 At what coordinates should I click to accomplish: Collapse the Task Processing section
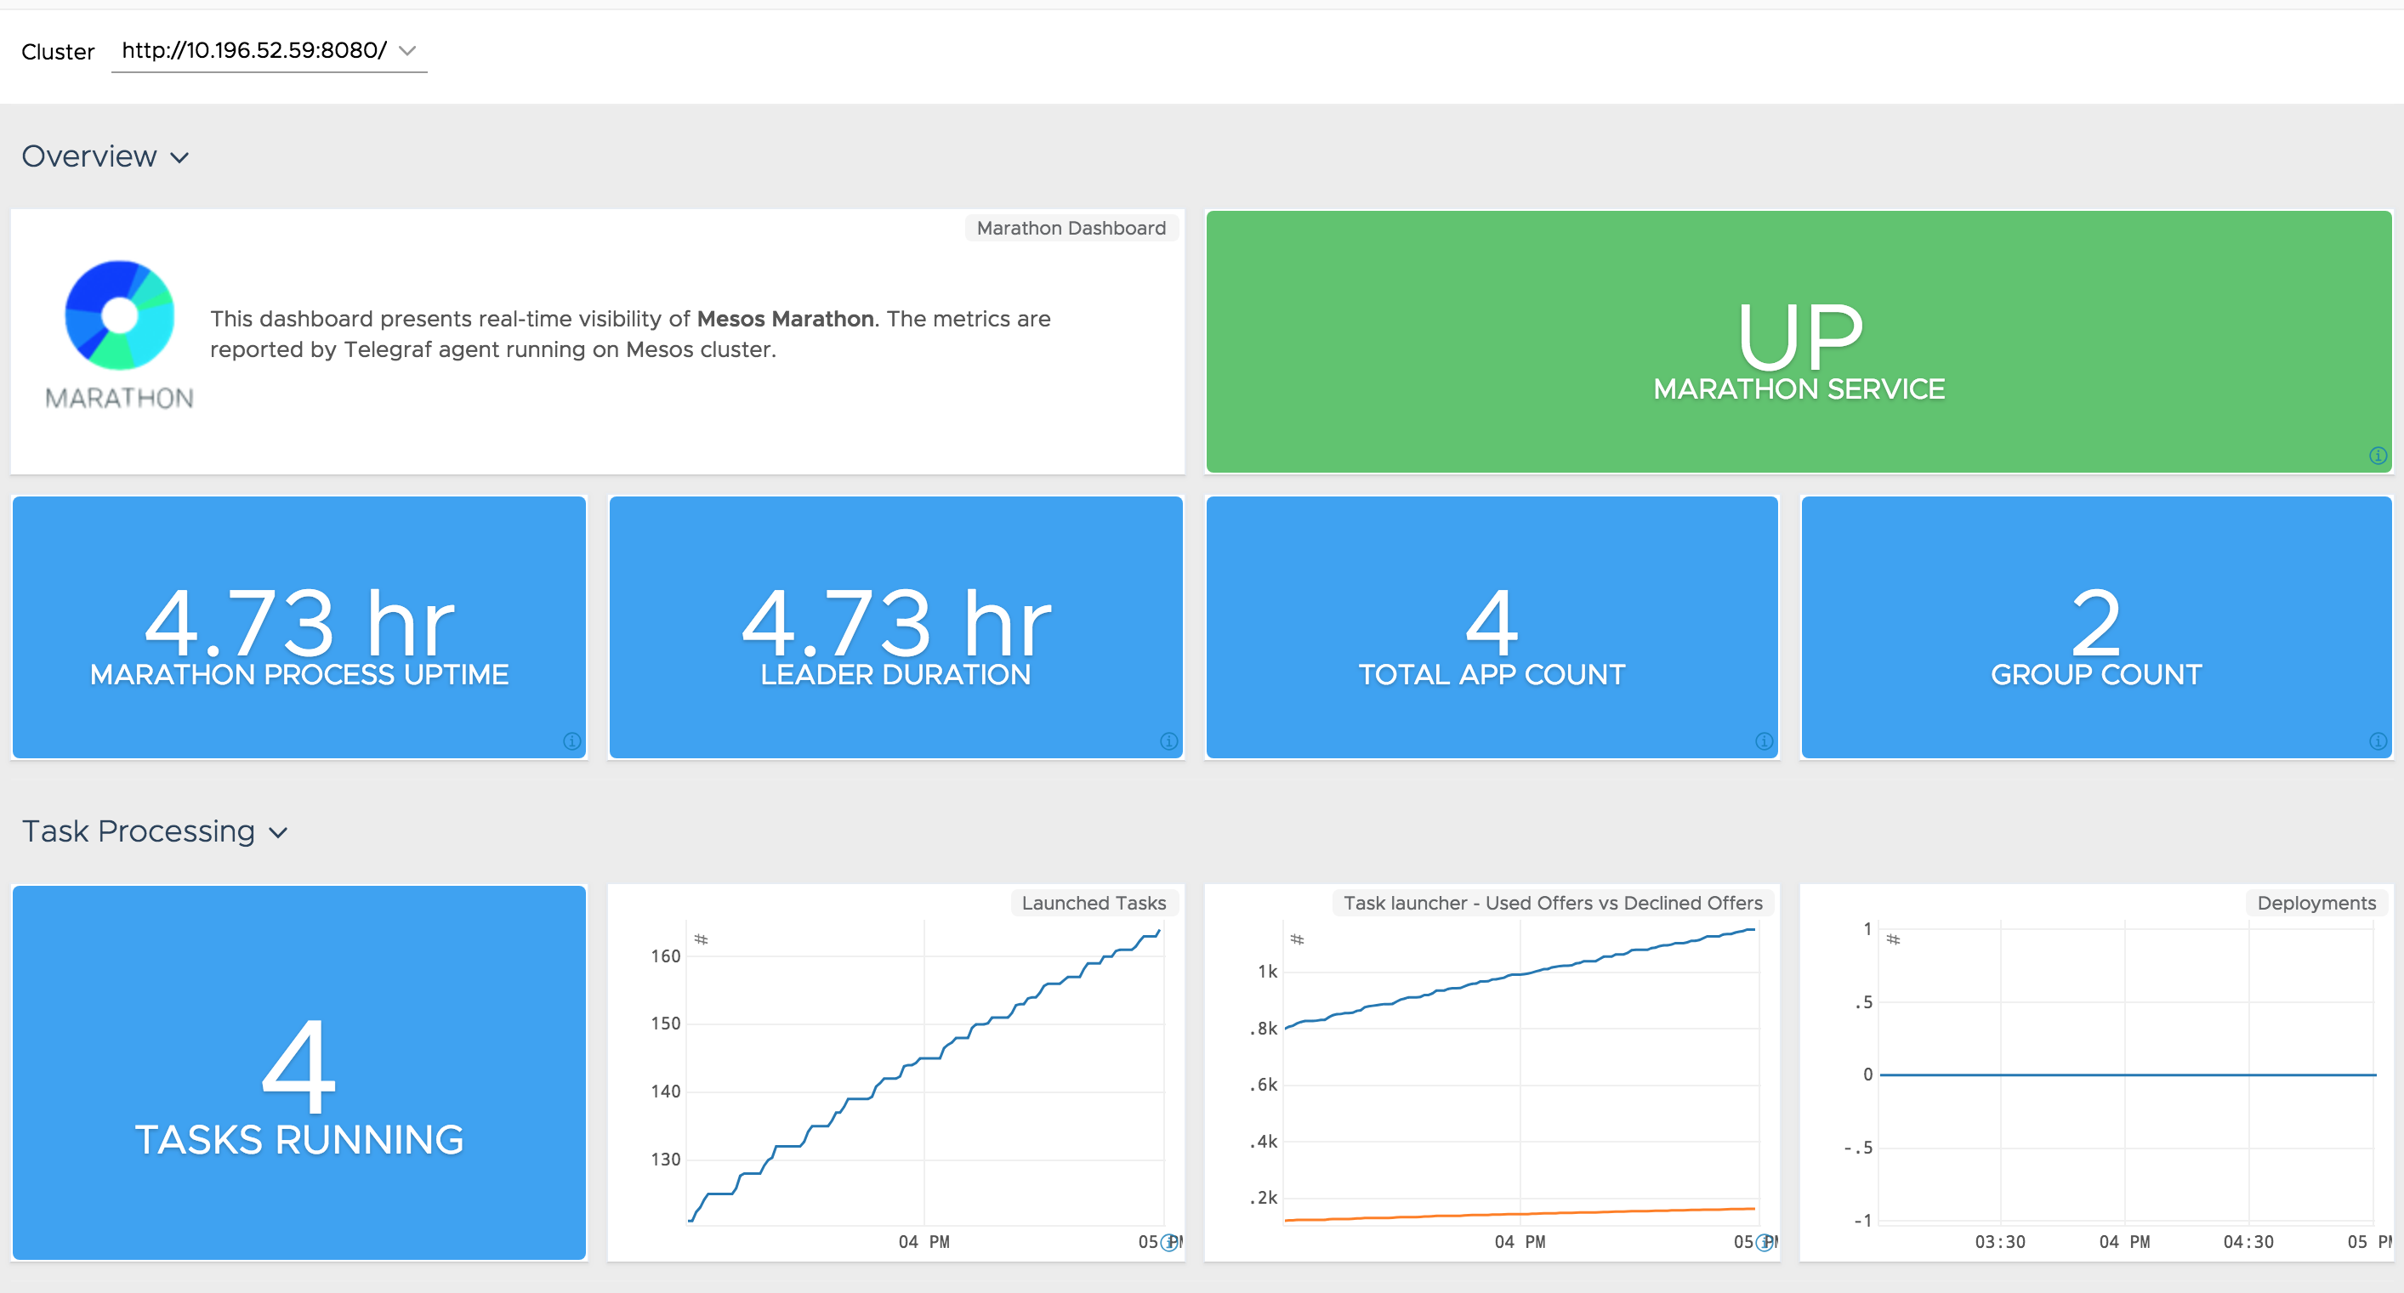click(278, 832)
